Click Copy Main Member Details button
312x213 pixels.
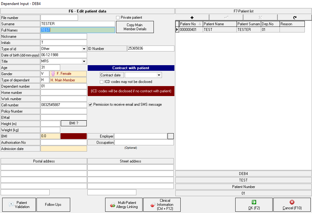135,27
